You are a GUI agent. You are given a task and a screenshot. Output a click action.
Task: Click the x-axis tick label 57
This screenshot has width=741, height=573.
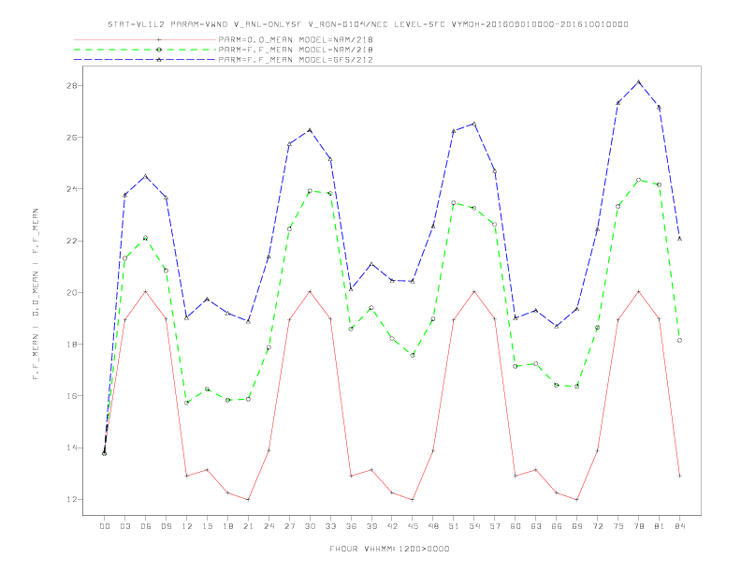pos(495,526)
